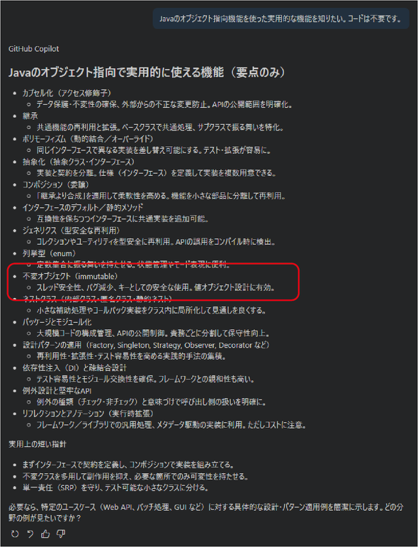Click the ジェネリクス (型安全な再利用) bullet
This screenshot has height=547, width=418.
click(72, 231)
